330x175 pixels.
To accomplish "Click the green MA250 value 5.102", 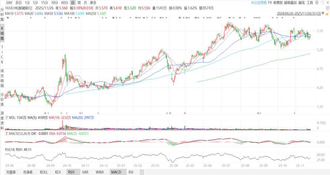I will coord(102,13).
